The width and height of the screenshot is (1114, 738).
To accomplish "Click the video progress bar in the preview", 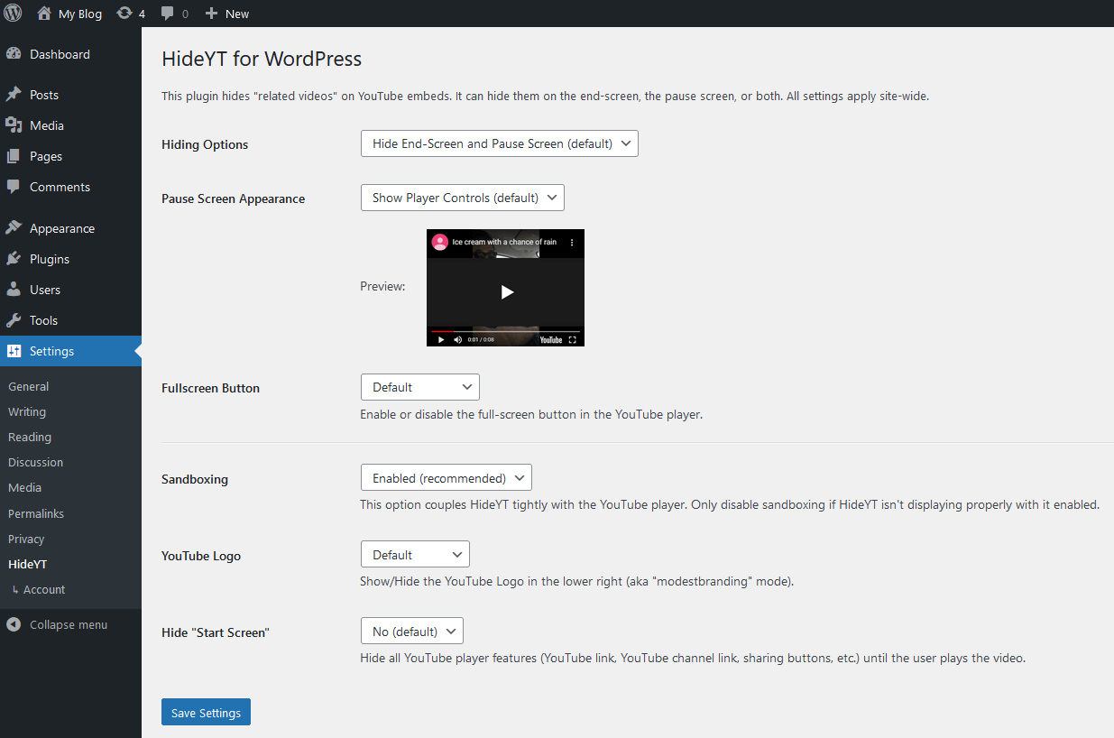I will click(505, 329).
